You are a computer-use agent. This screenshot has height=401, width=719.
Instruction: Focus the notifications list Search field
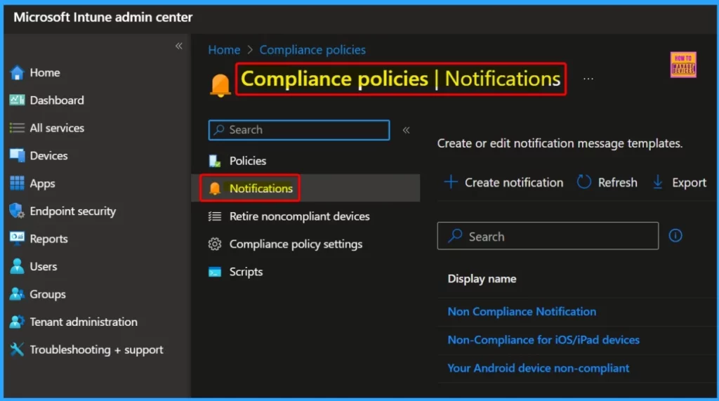(548, 236)
